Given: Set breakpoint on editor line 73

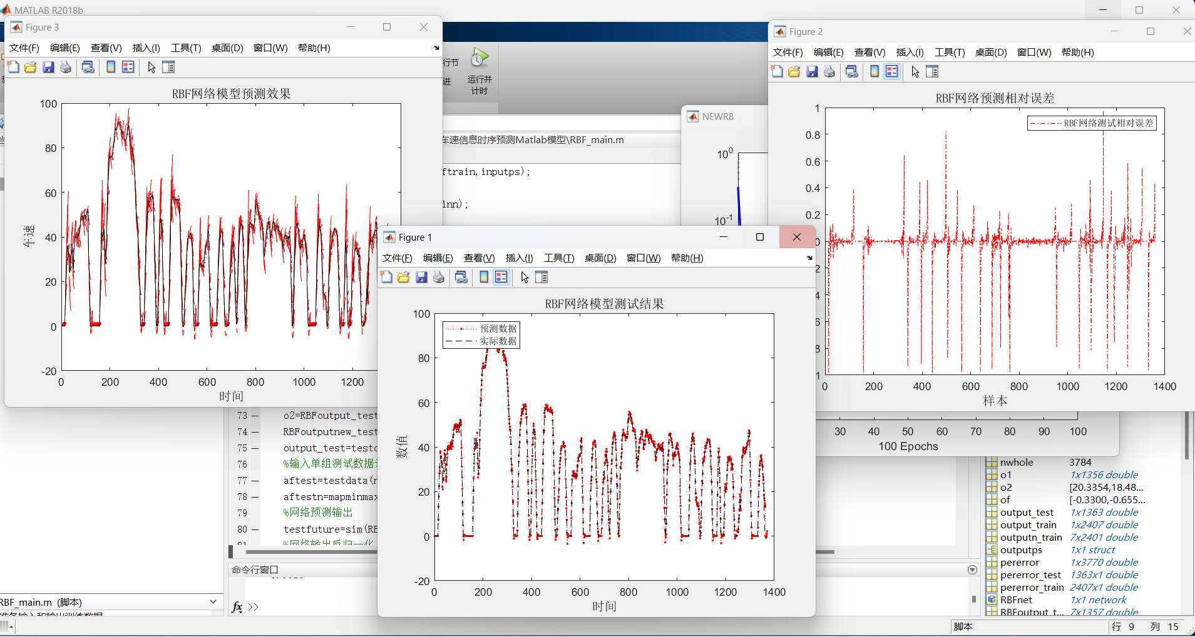Looking at the screenshot, I should click(x=255, y=416).
